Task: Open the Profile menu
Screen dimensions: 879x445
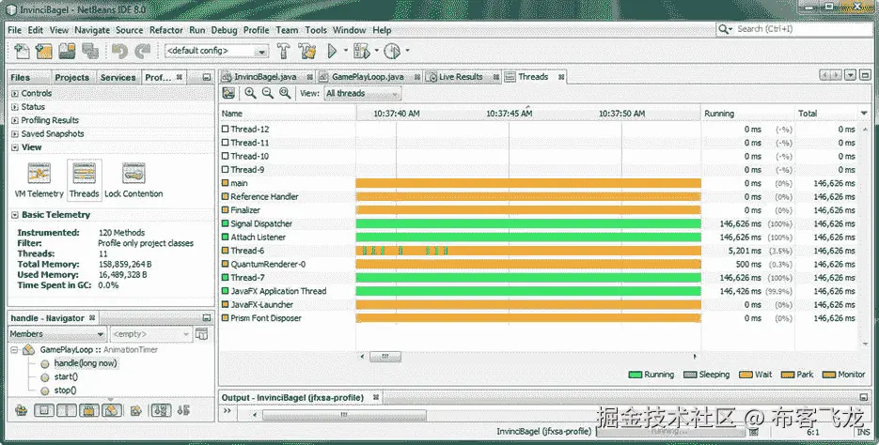Action: pyautogui.click(x=257, y=30)
